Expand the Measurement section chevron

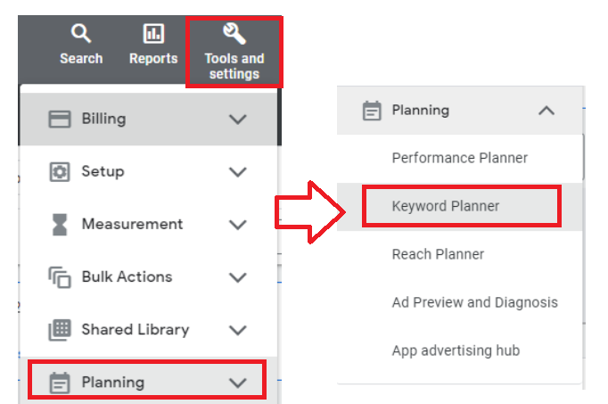(238, 225)
